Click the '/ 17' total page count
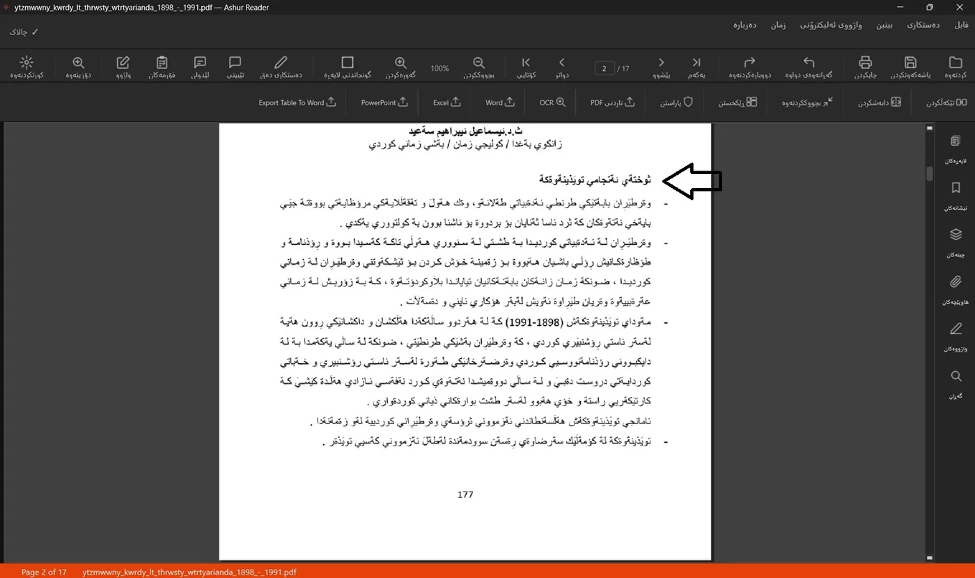This screenshot has height=578, width=975. coord(623,68)
